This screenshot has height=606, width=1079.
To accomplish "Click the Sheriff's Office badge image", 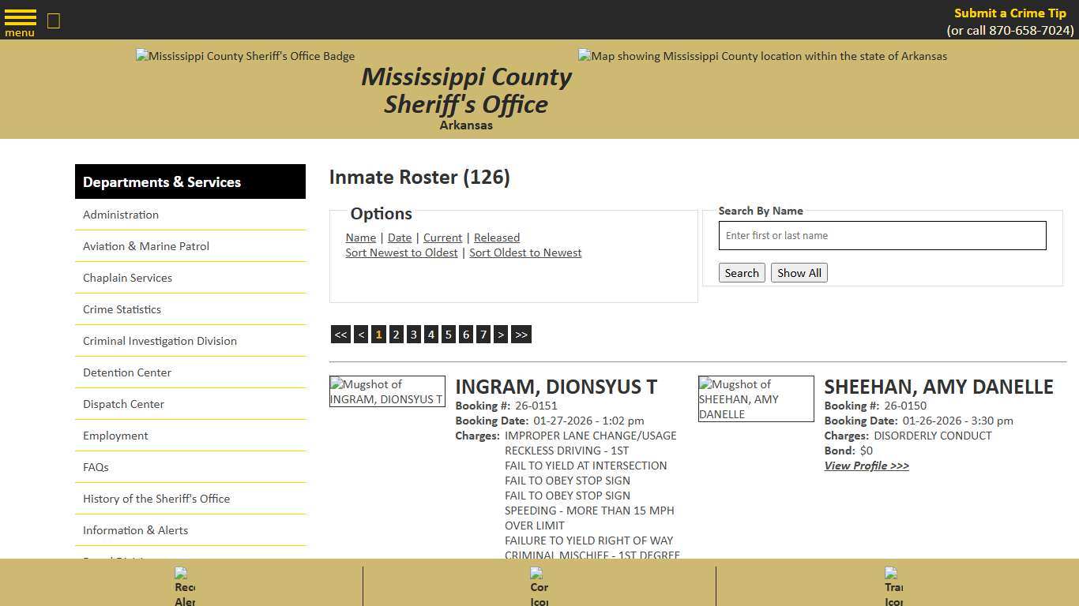I will (245, 56).
